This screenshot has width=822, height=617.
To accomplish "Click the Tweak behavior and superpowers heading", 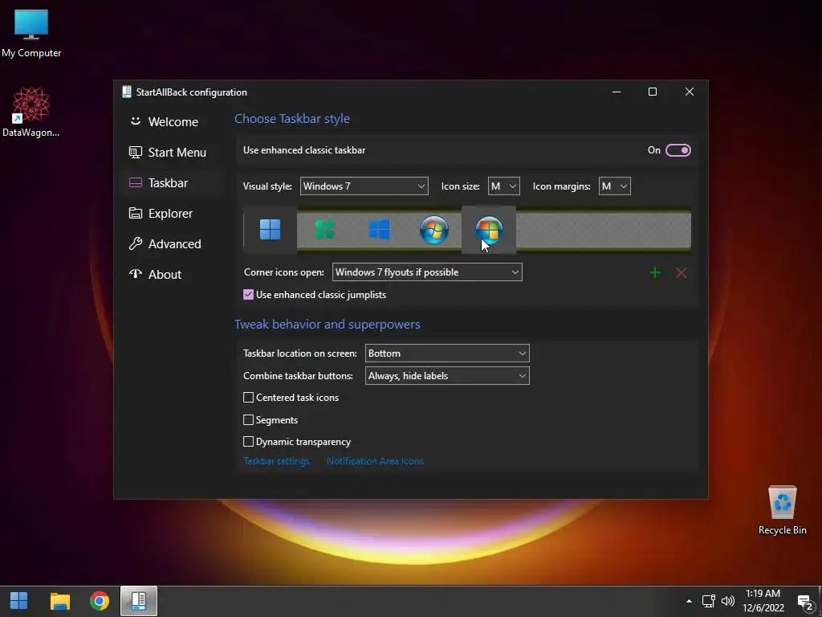I will 328,325.
